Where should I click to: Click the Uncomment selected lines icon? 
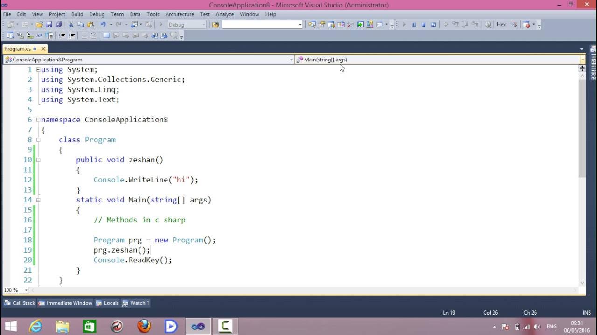(93, 35)
